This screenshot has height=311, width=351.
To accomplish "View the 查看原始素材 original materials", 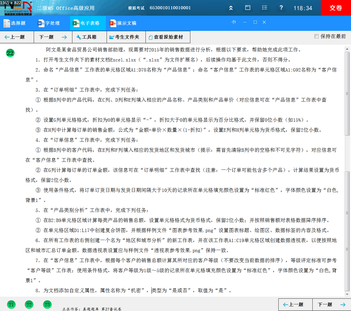I will coord(168,37).
